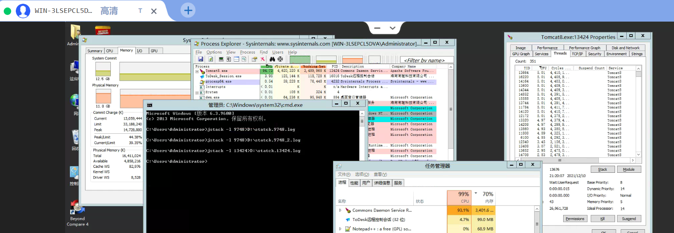The image size is (674, 233).
Task: Click sort arrow beside memory column in Task Manager
Action: coord(476,194)
